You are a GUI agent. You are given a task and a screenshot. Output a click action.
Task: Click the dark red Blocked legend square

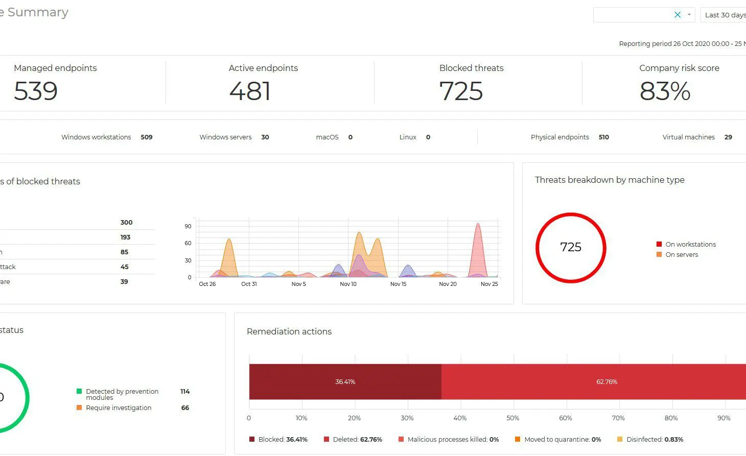[x=251, y=439]
